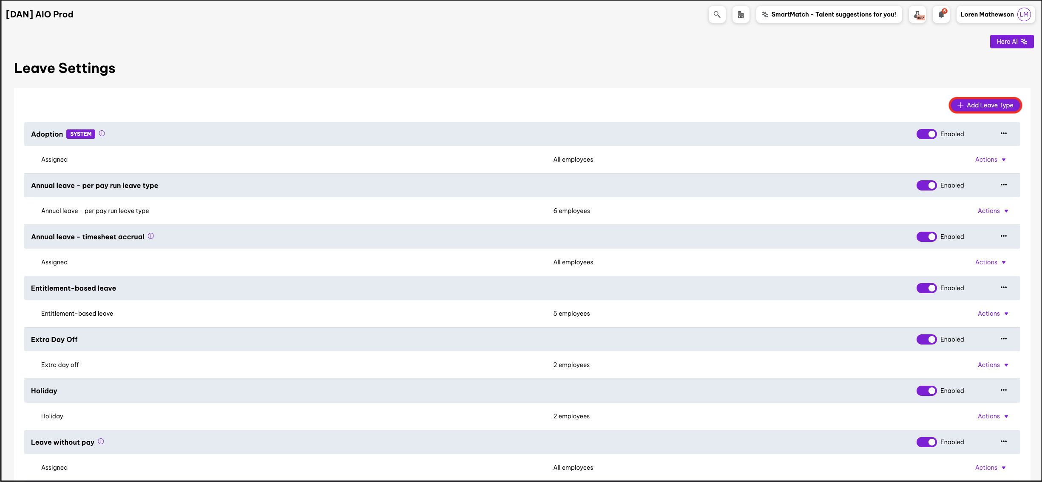This screenshot has width=1042, height=482.
Task: Launch the Hero AI button
Action: pyautogui.click(x=1011, y=42)
